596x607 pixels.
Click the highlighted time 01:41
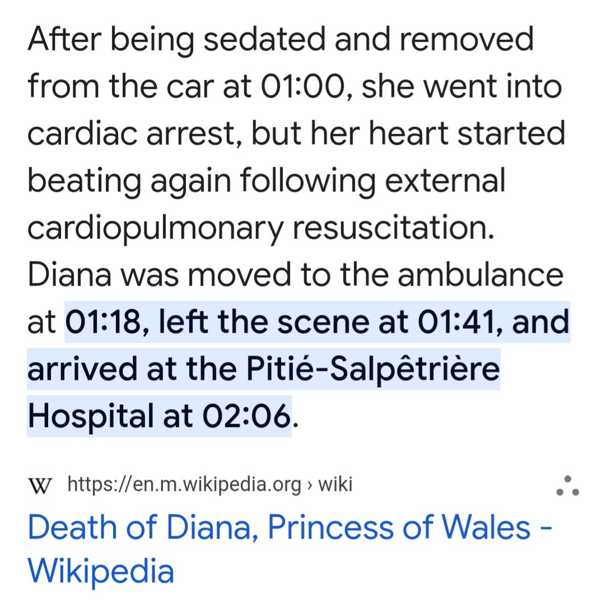point(456,322)
